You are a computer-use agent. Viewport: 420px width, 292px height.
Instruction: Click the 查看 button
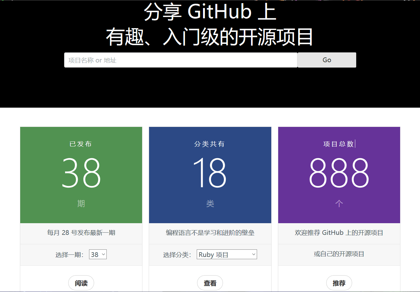210,283
